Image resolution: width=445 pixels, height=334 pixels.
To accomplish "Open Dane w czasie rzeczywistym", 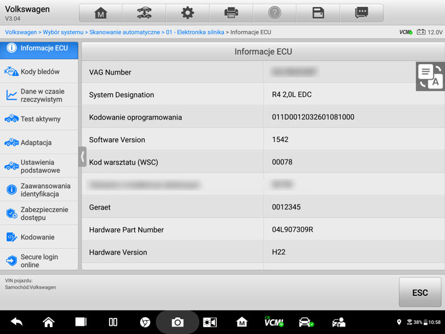I will 39,95.
